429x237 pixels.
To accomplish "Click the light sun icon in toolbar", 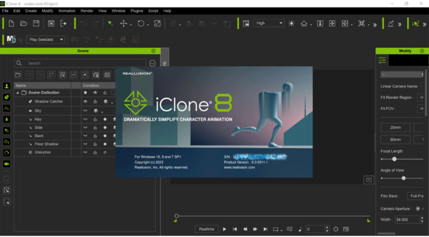I will (x=291, y=24).
